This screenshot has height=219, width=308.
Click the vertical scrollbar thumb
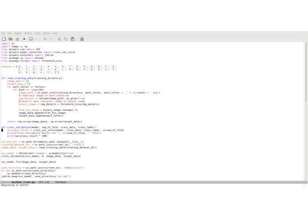306,72
